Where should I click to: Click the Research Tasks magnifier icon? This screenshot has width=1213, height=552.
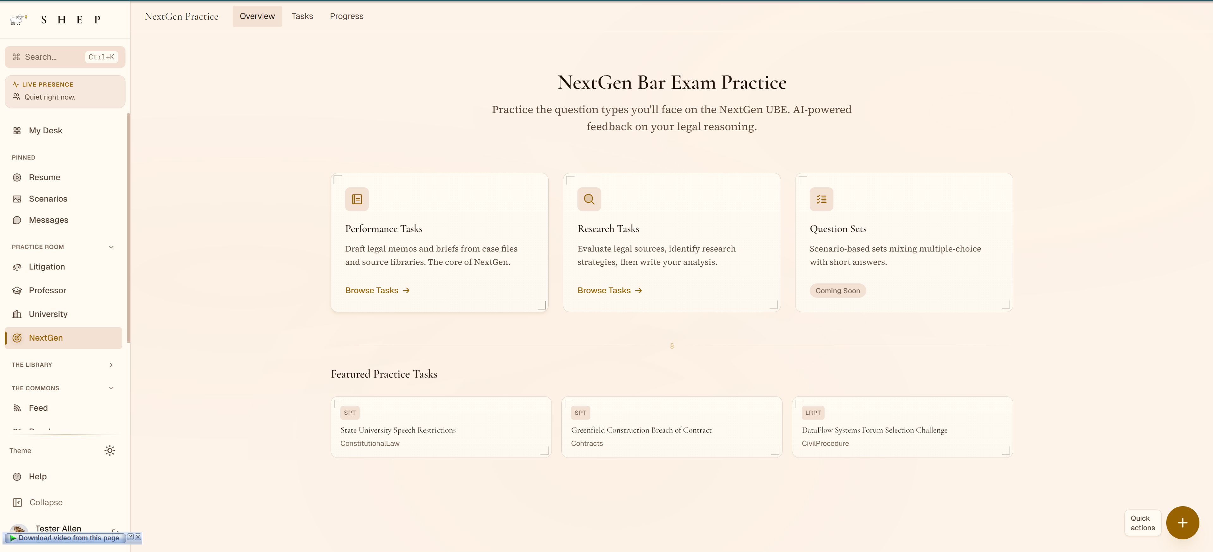pyautogui.click(x=588, y=199)
